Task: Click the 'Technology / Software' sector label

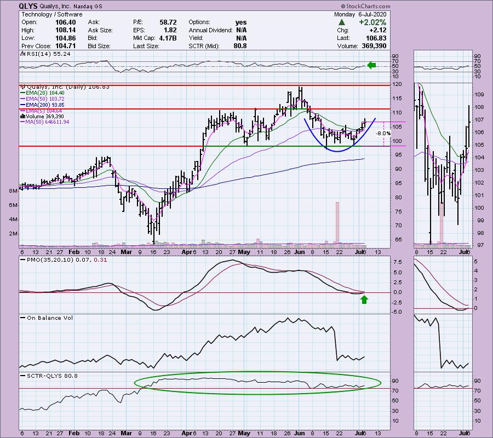Action: [x=52, y=14]
